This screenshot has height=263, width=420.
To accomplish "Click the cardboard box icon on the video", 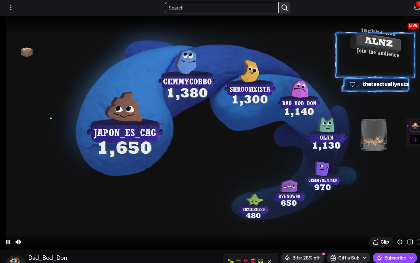I will [x=27, y=52].
